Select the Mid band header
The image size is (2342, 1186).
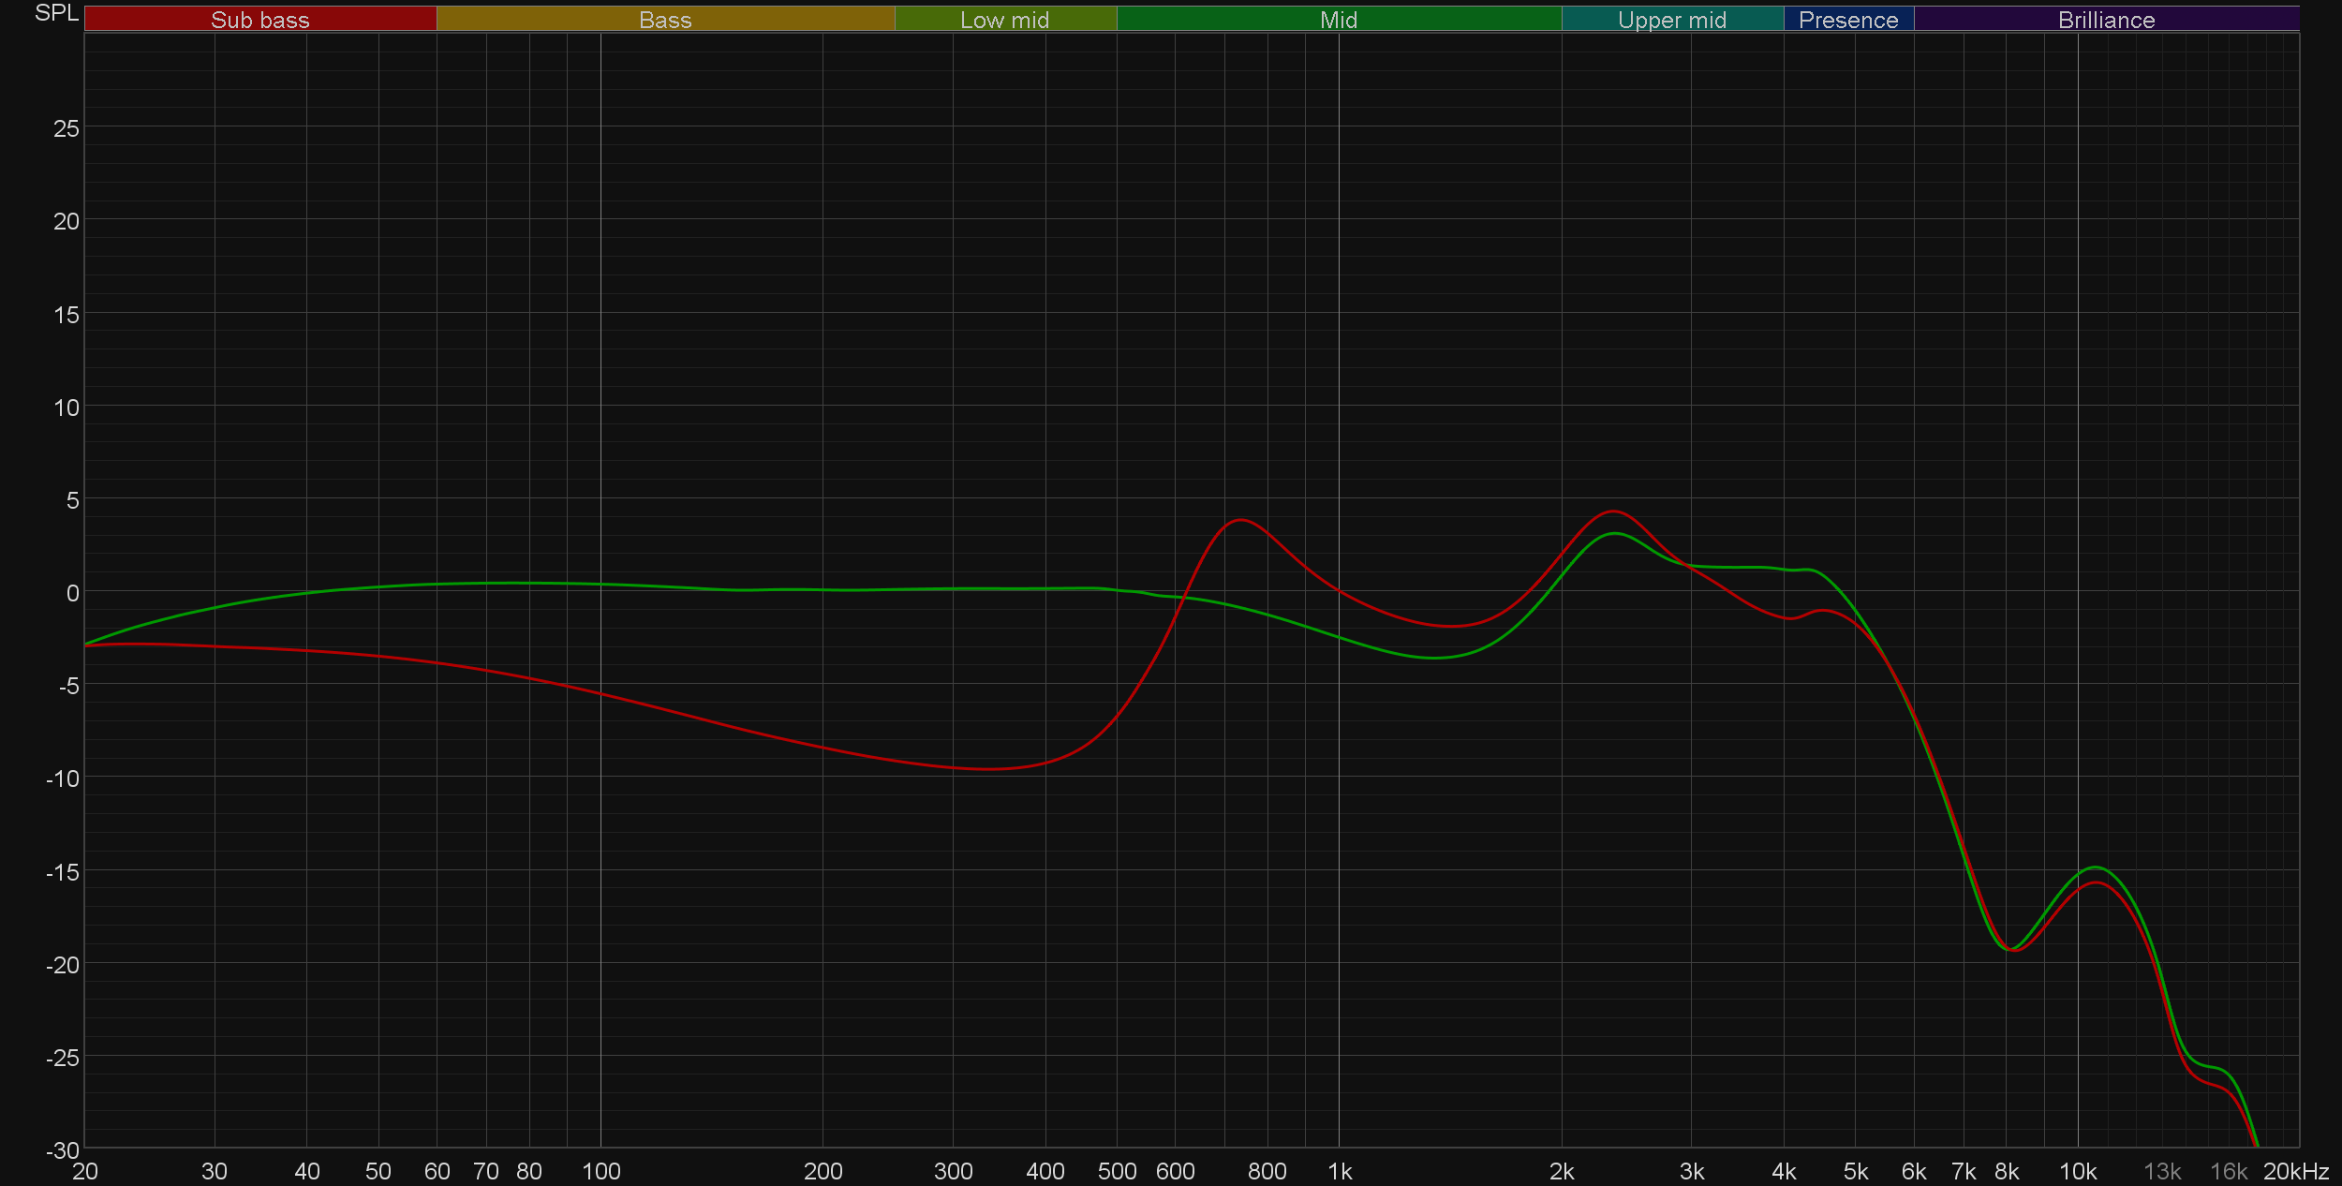[x=1338, y=20]
